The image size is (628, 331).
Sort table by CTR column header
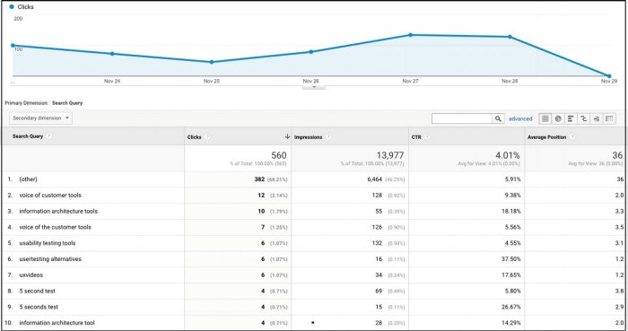[x=416, y=137]
